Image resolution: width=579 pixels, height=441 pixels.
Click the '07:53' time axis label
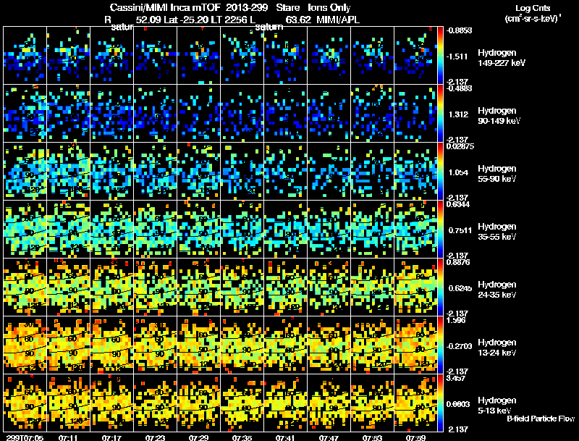(x=372, y=438)
